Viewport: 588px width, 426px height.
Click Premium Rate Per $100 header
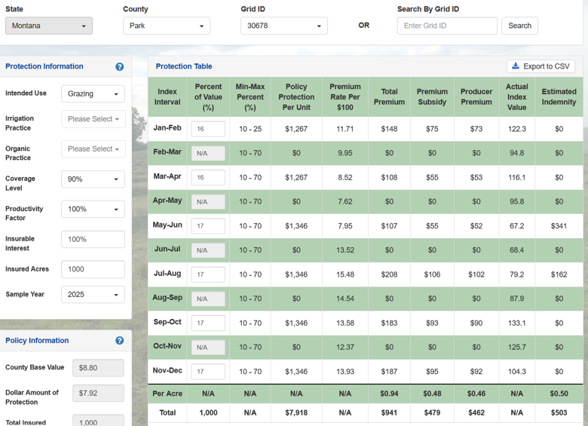click(x=345, y=97)
